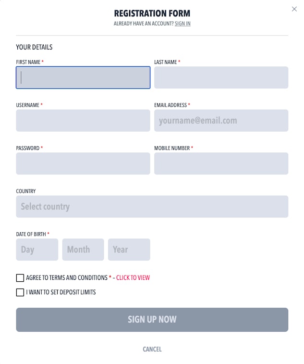Click the Your Details section label
The width and height of the screenshot is (304, 364).
[x=34, y=47]
